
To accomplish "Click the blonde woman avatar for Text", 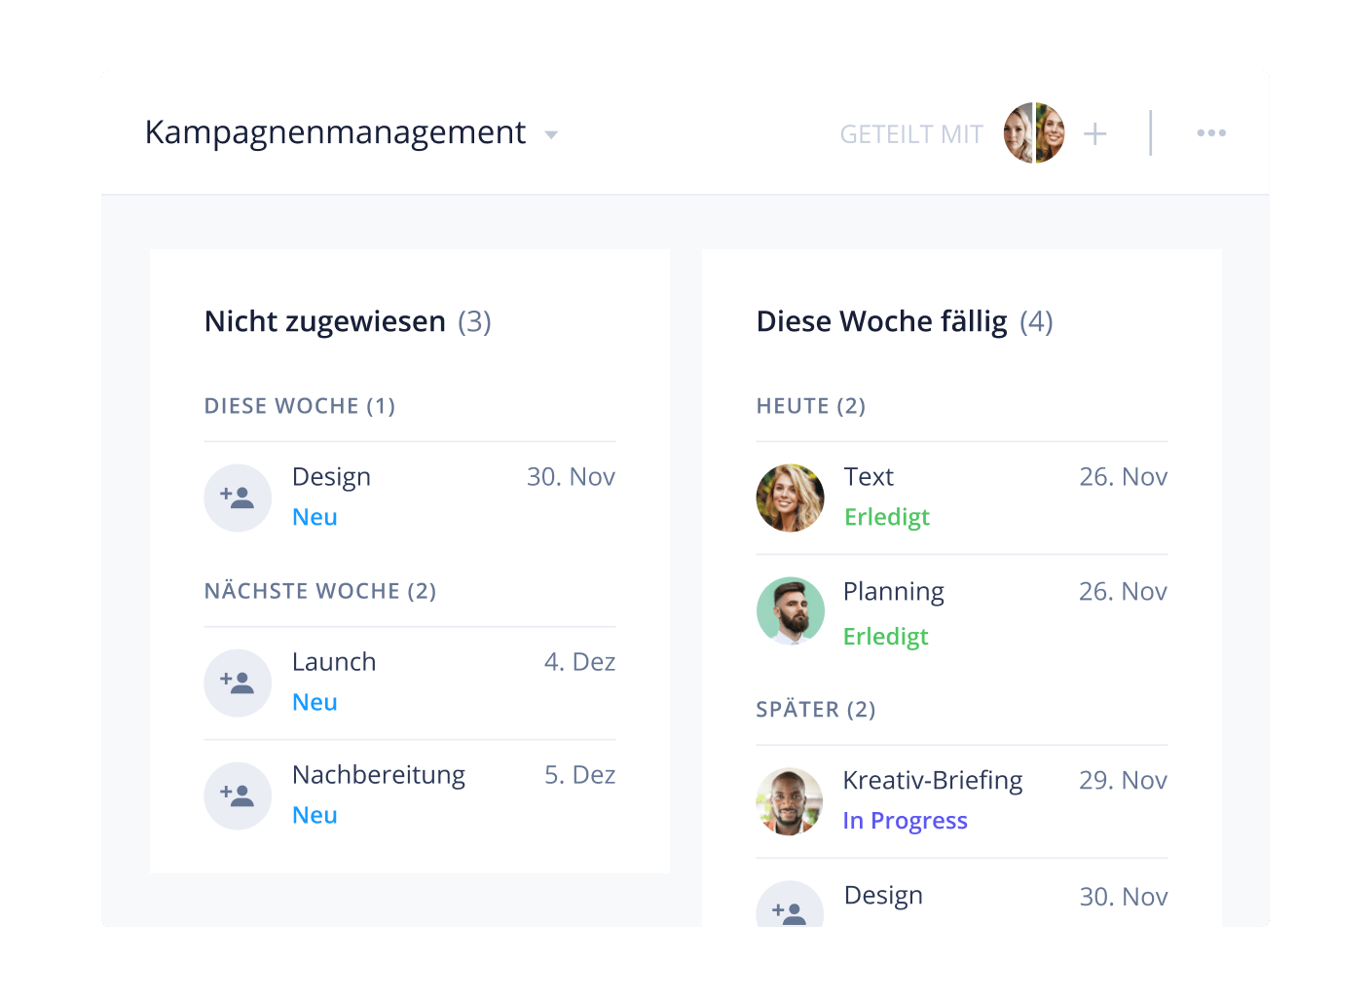I will click(790, 498).
